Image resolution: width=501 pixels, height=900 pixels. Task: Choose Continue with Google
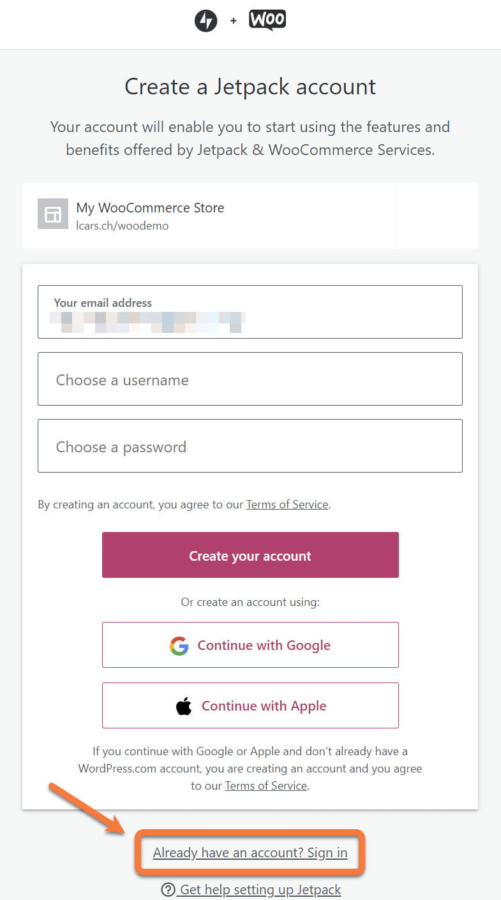pyautogui.click(x=250, y=645)
